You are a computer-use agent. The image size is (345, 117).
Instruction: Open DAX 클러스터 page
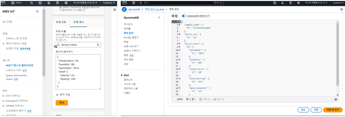point(128,80)
